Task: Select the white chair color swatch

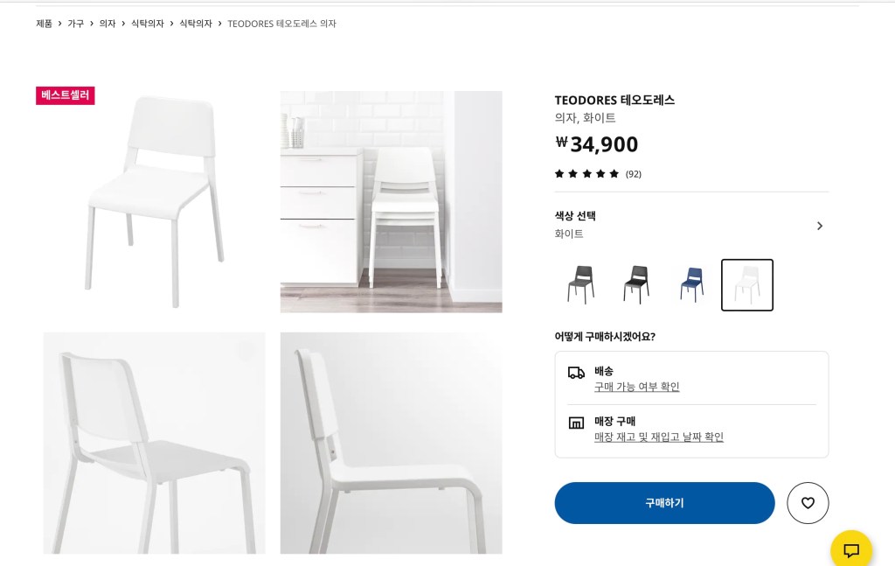Action: coord(747,285)
